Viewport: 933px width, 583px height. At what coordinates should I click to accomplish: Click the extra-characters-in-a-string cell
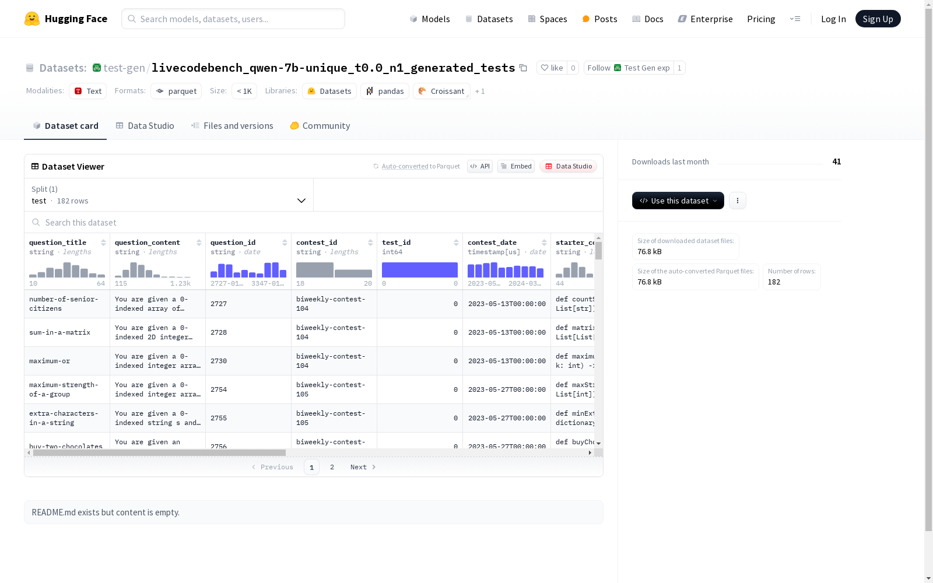pyautogui.click(x=67, y=418)
